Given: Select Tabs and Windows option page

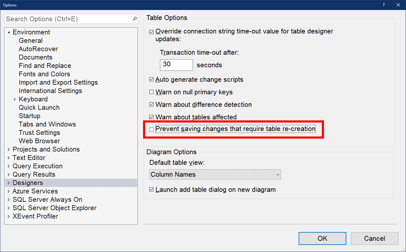Looking at the screenshot, I should tap(47, 124).
